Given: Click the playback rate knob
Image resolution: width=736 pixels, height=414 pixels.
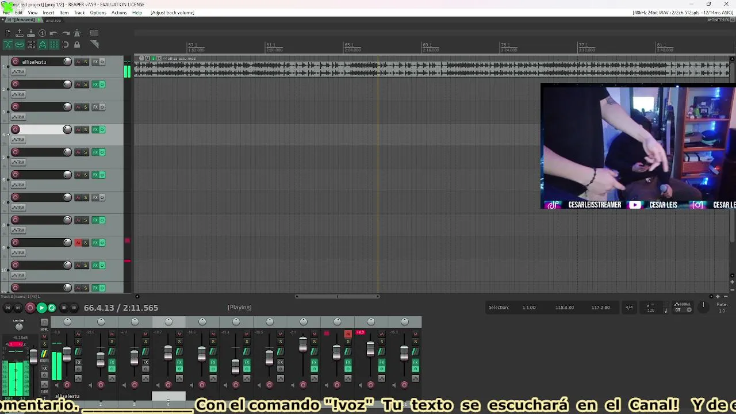Looking at the screenshot, I should coord(703,307).
